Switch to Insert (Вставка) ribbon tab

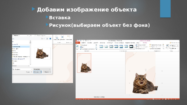(x=90, y=43)
